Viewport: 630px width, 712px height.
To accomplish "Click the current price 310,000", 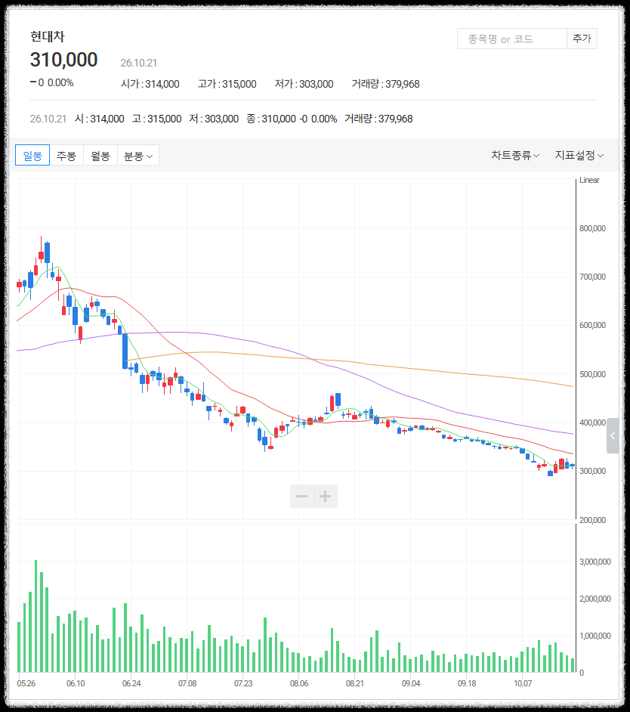I will pyautogui.click(x=63, y=60).
